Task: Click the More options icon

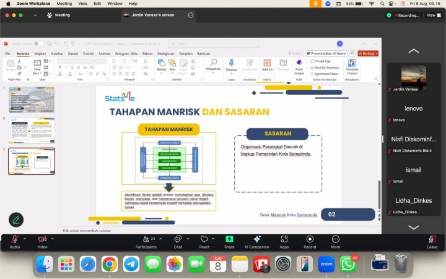Action: (x=336, y=239)
